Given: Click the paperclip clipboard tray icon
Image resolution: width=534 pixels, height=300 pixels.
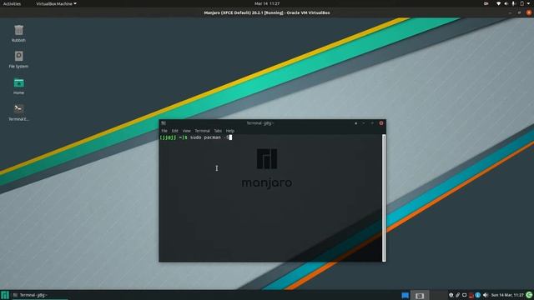Looking at the screenshot, I should (x=458, y=295).
